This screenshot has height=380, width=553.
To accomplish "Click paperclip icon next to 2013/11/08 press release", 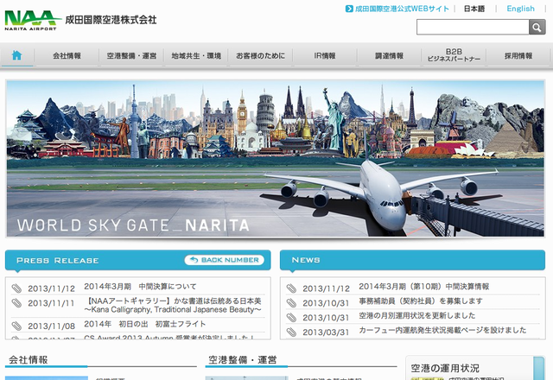I will [x=16, y=326].
